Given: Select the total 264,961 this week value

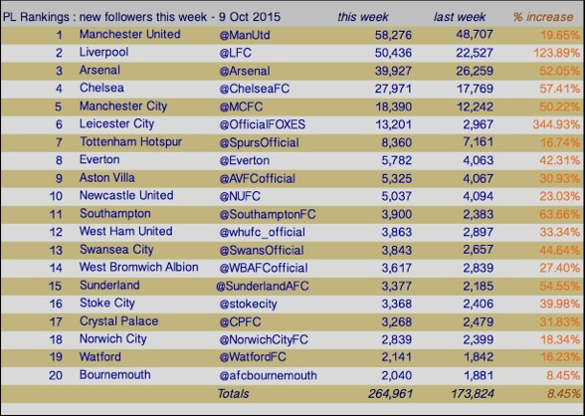Looking at the screenshot, I should [x=390, y=394].
